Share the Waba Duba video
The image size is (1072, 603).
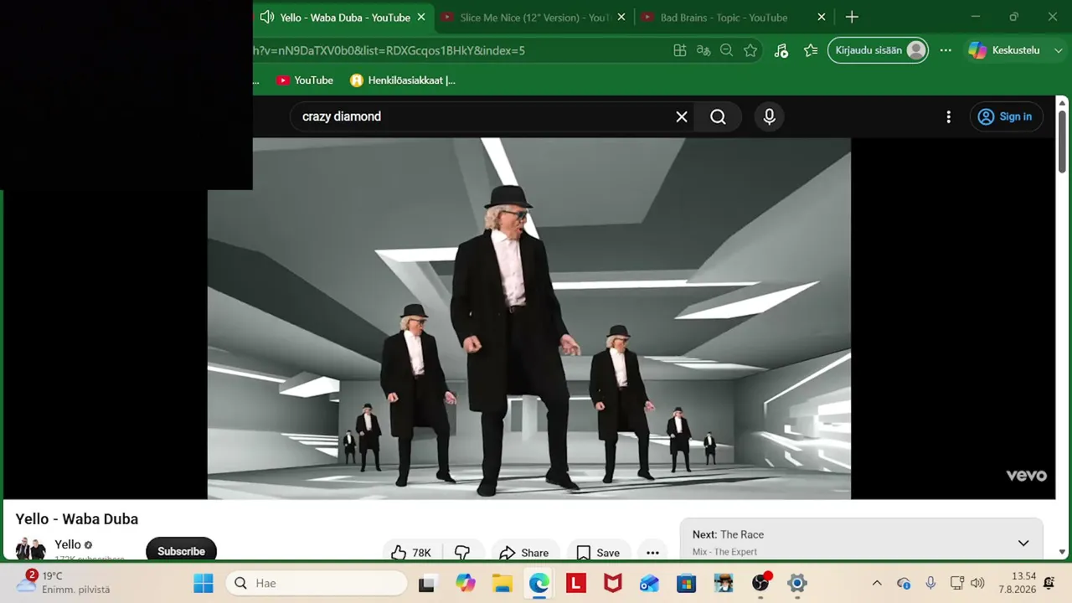click(x=524, y=553)
